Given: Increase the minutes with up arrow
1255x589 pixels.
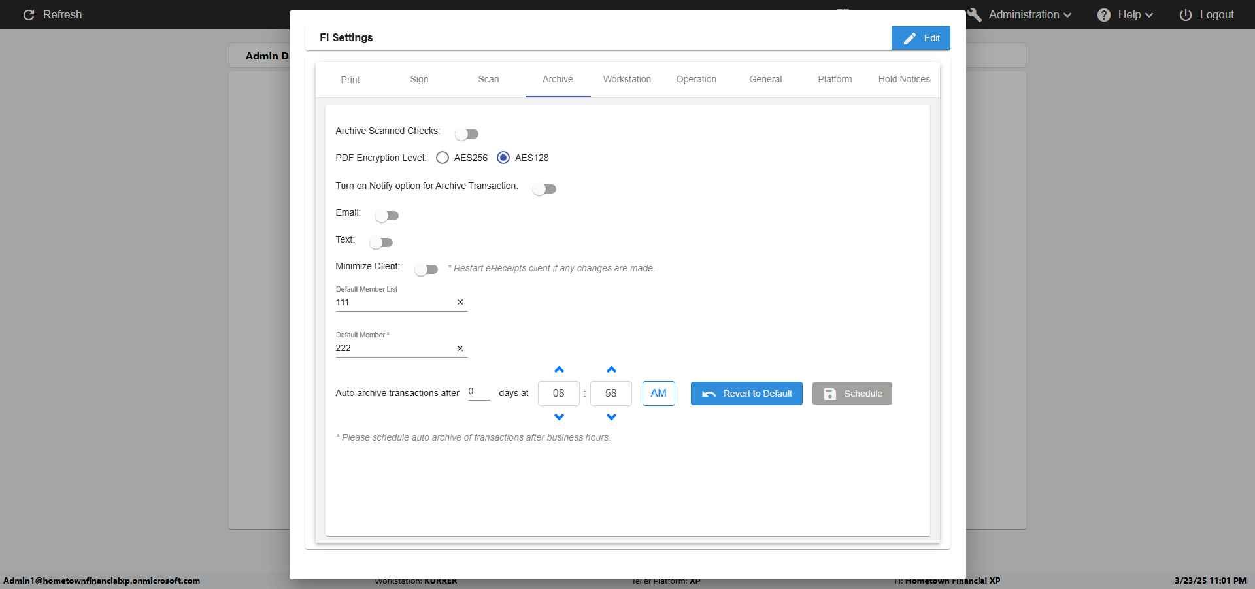Looking at the screenshot, I should point(611,370).
